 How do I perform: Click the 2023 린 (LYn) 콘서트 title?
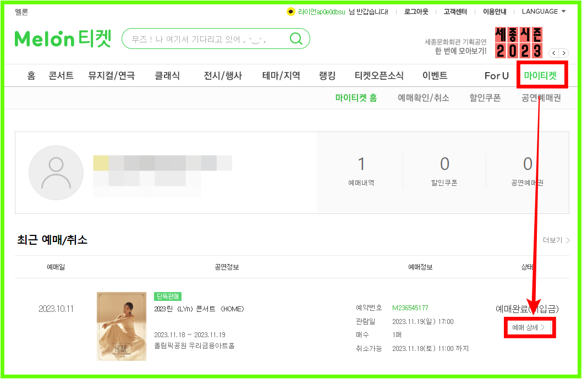pos(199,309)
